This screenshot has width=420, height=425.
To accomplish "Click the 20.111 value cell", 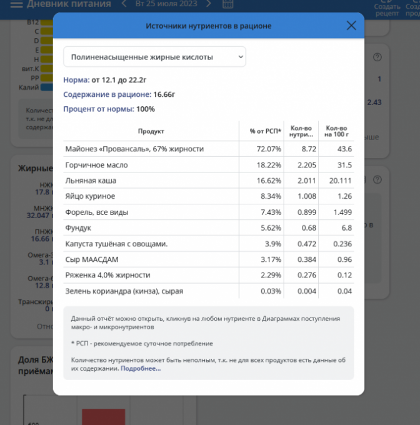I will 341,181.
